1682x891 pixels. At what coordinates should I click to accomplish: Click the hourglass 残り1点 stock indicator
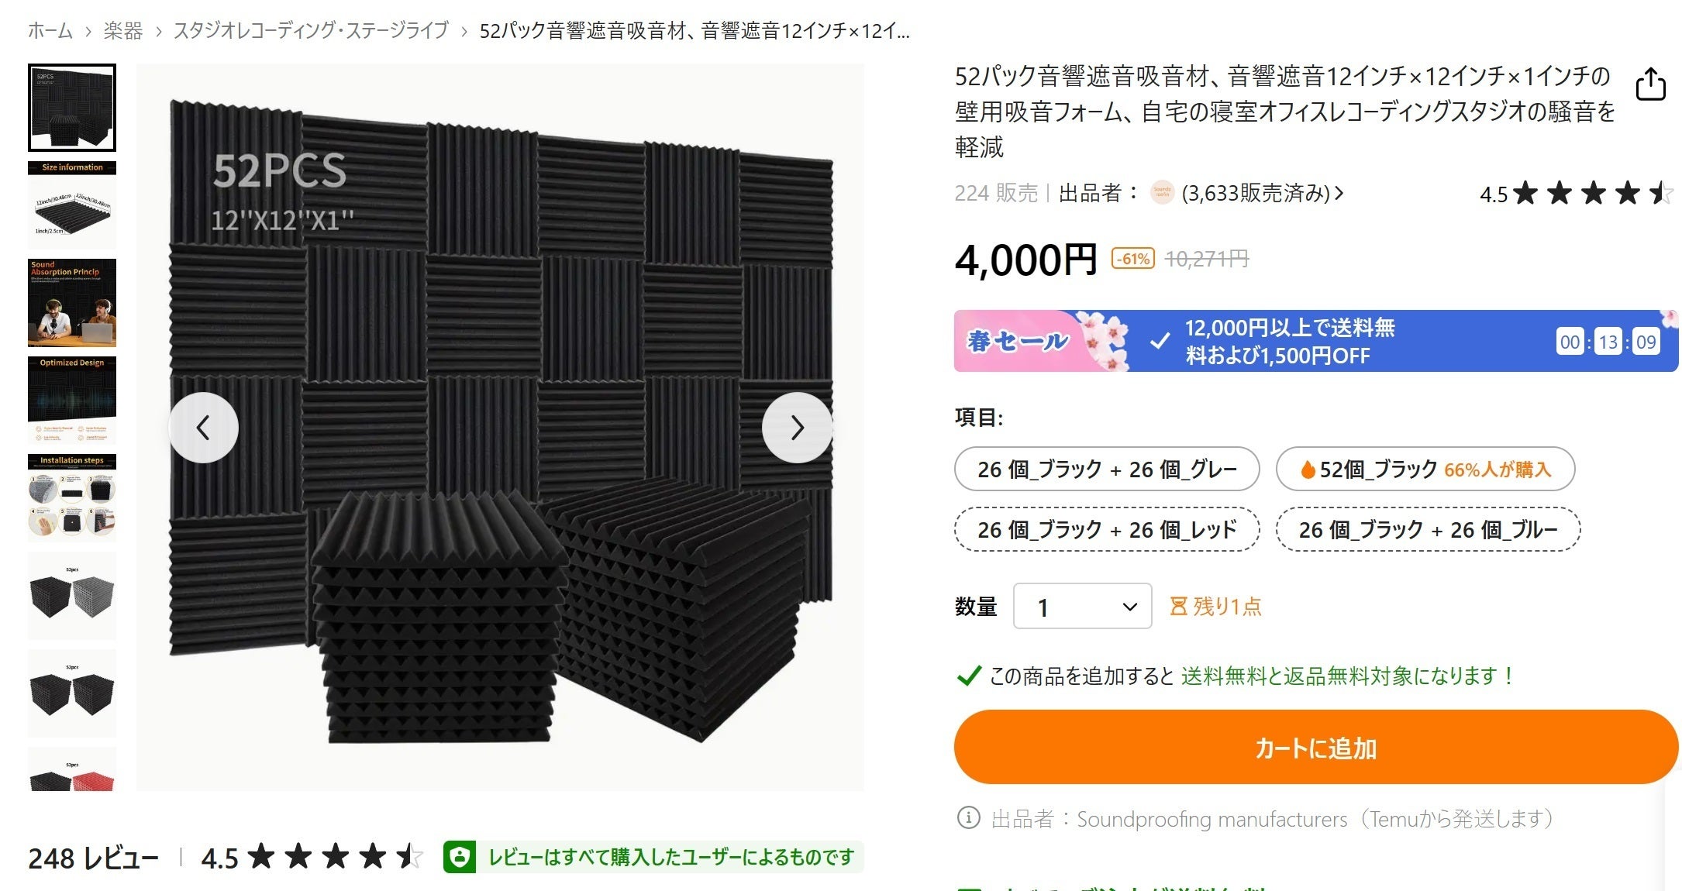(1215, 606)
